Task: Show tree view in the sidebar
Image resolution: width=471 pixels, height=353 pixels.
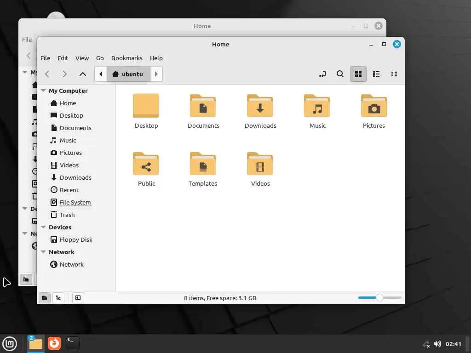Action: [x=58, y=298]
